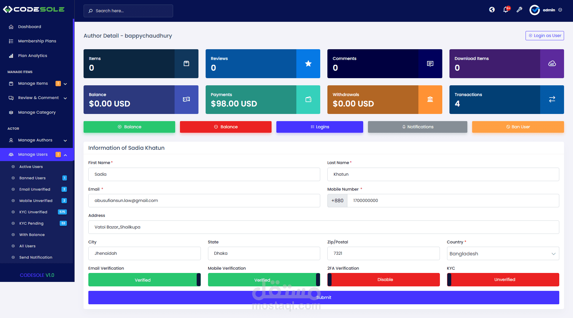The height and width of the screenshot is (318, 573).
Task: Click the Search here field
Action: click(128, 11)
